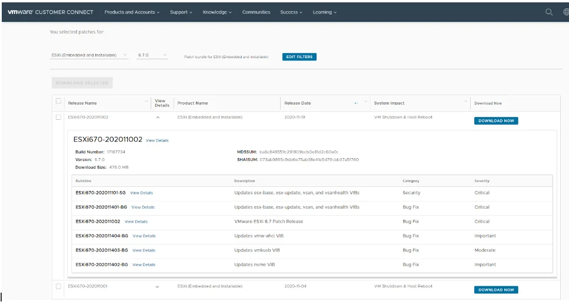Open the Knowledge menu
Viewport: 569px width, 305px height.
pos(217,12)
